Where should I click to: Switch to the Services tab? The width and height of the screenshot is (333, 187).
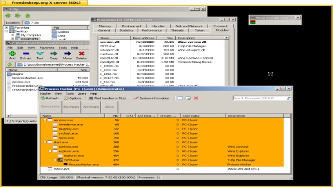[x=71, y=107]
